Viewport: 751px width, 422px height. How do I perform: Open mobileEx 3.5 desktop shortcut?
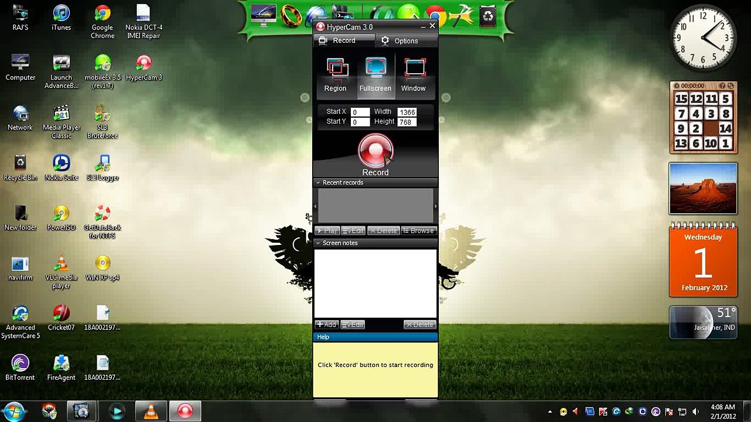[x=103, y=72]
